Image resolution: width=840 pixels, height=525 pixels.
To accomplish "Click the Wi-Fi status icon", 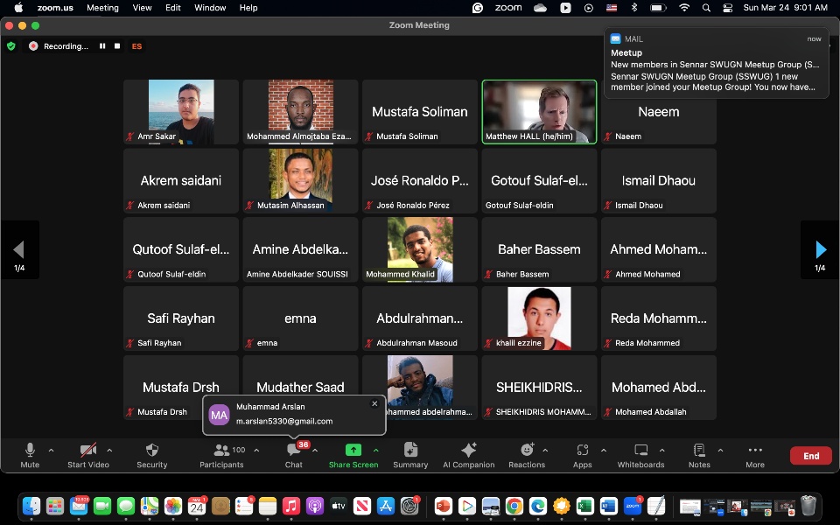I will [684, 8].
